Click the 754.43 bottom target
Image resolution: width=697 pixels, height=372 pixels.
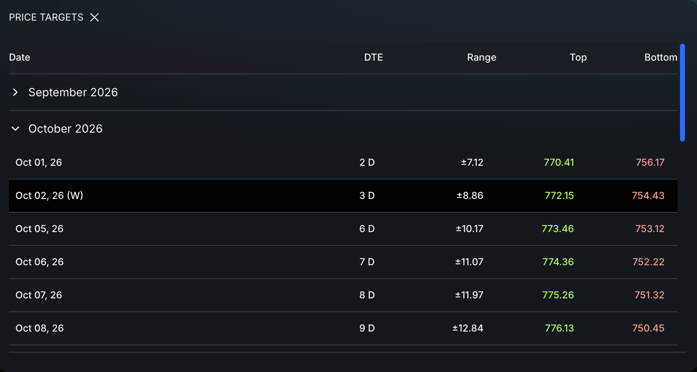coord(648,196)
